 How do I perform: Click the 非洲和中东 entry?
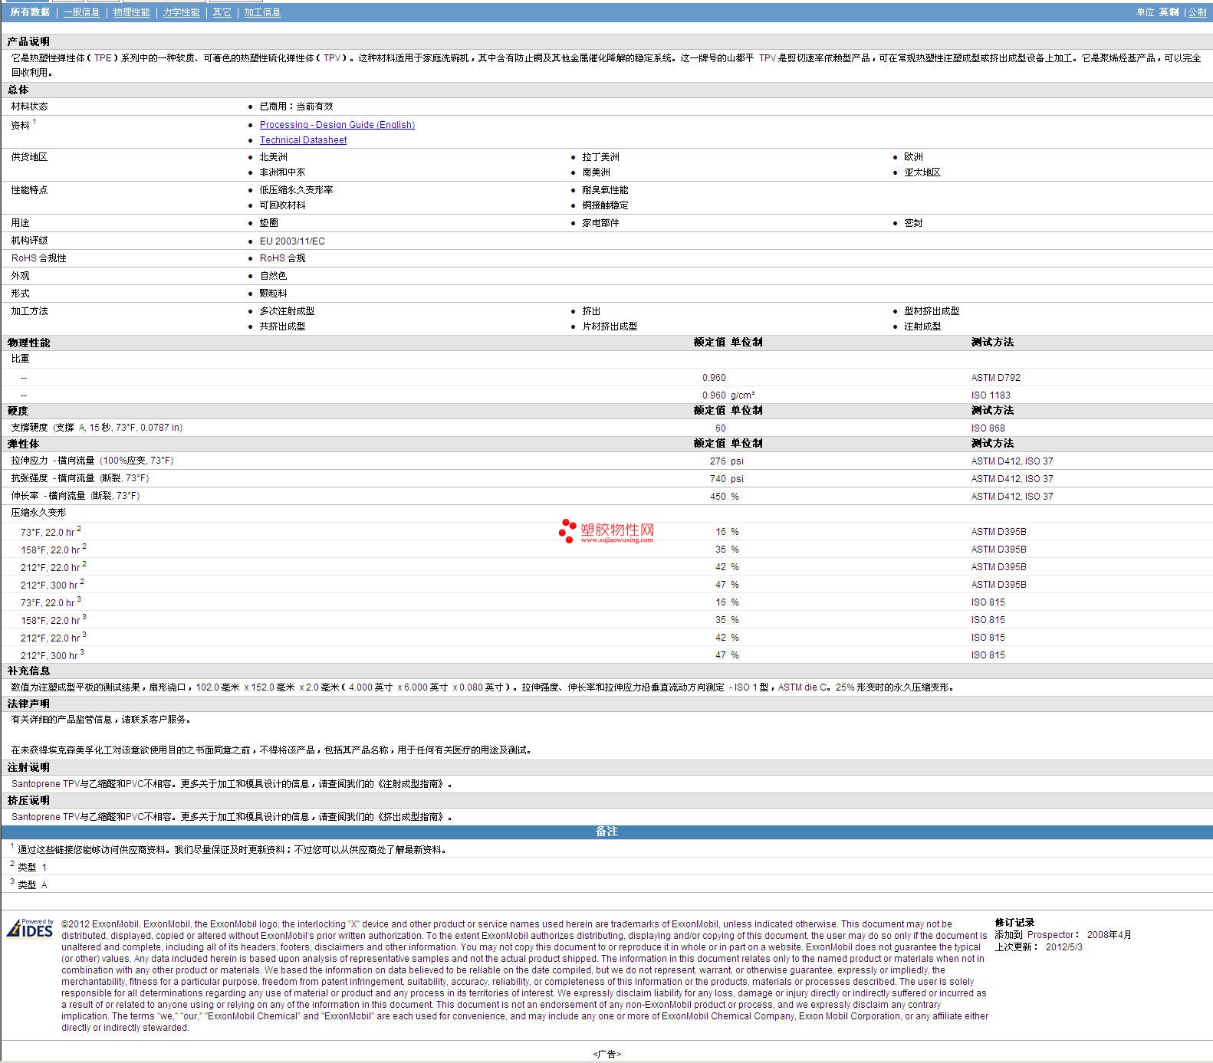[x=282, y=172]
